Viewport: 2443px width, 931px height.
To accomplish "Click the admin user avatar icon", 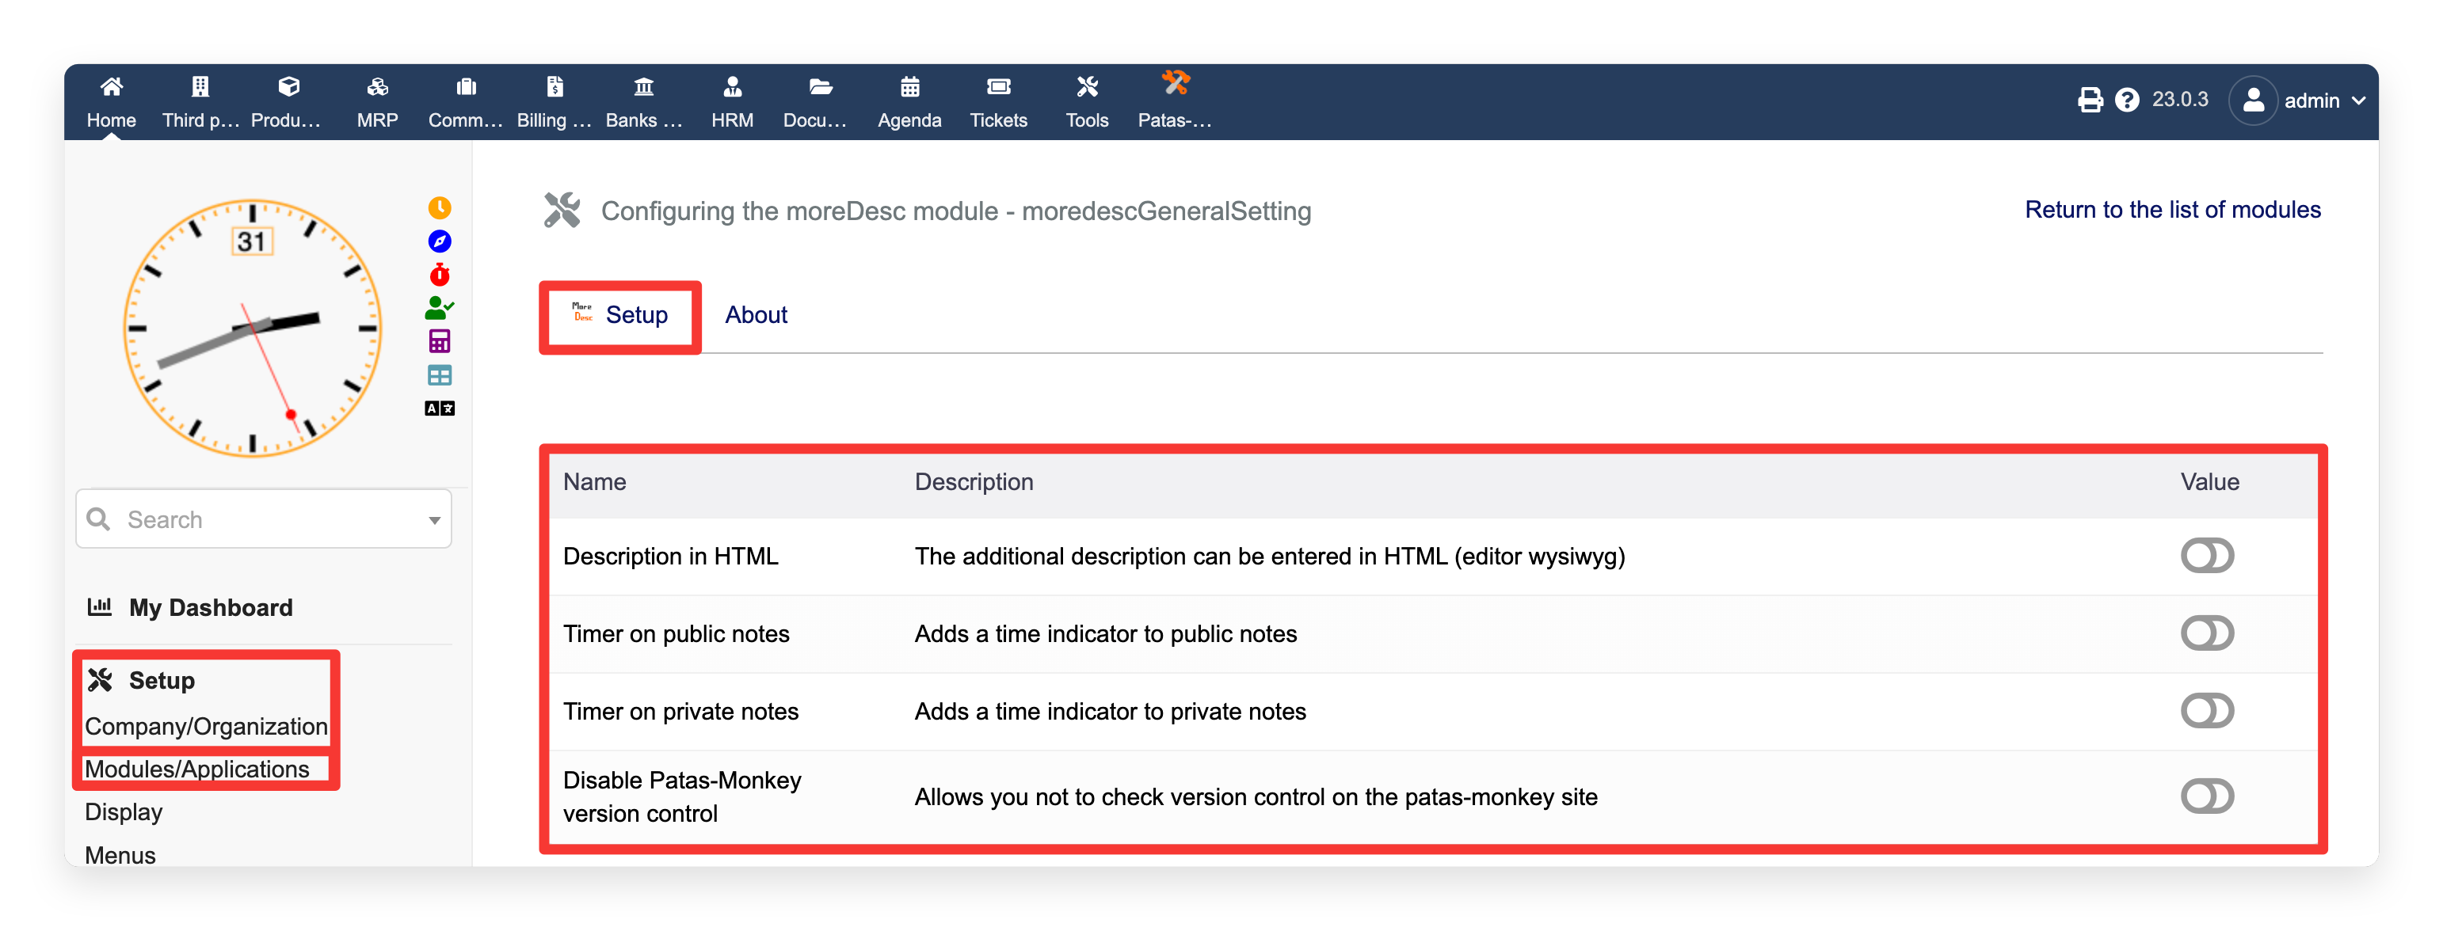I will click(x=2252, y=101).
